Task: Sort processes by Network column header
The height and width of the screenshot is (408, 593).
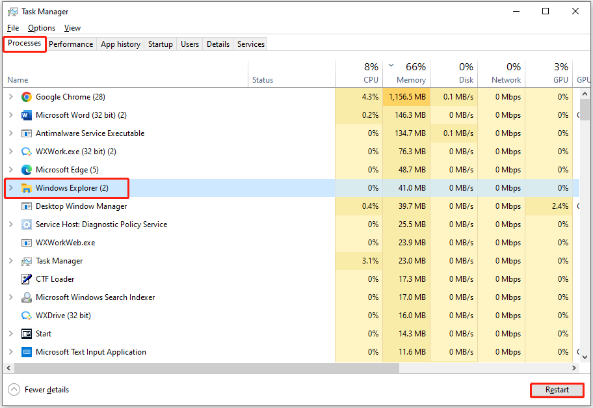Action: pyautogui.click(x=501, y=74)
